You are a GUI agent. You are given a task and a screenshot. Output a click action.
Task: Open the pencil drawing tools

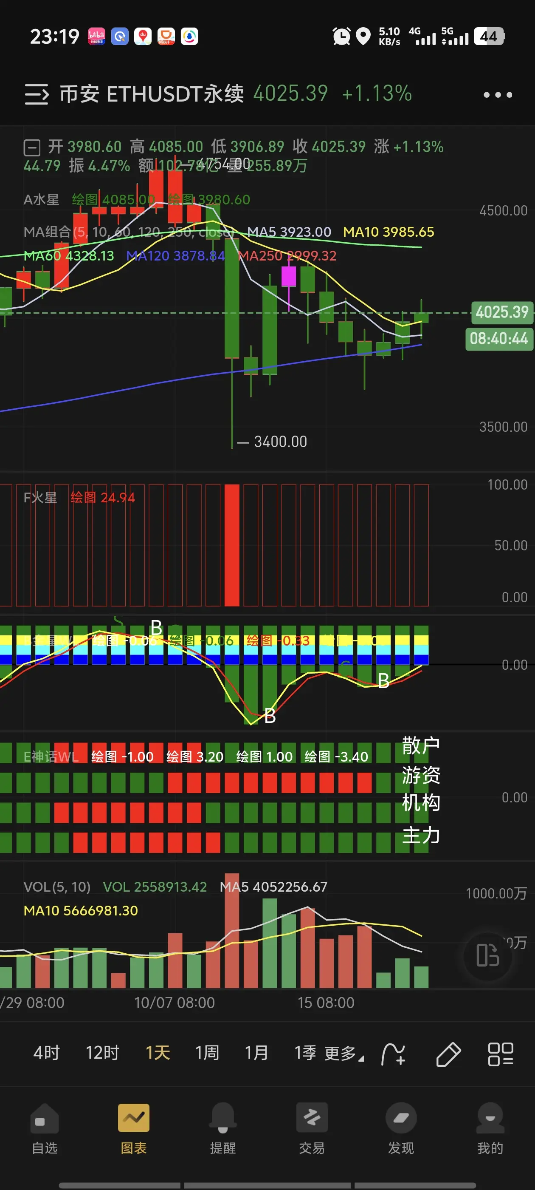448,1054
